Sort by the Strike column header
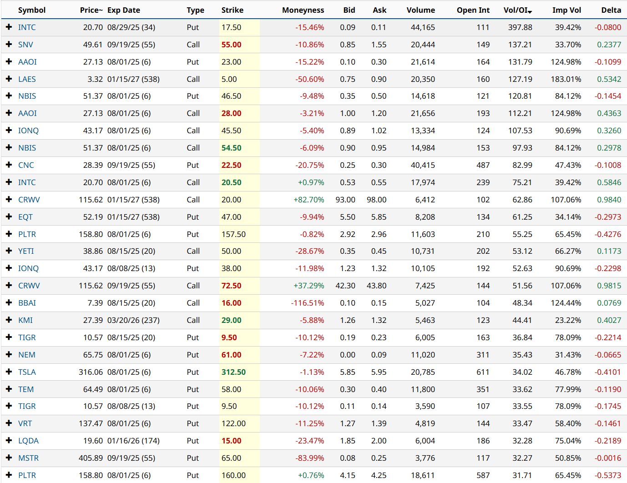This screenshot has height=483, width=627. coord(233,10)
